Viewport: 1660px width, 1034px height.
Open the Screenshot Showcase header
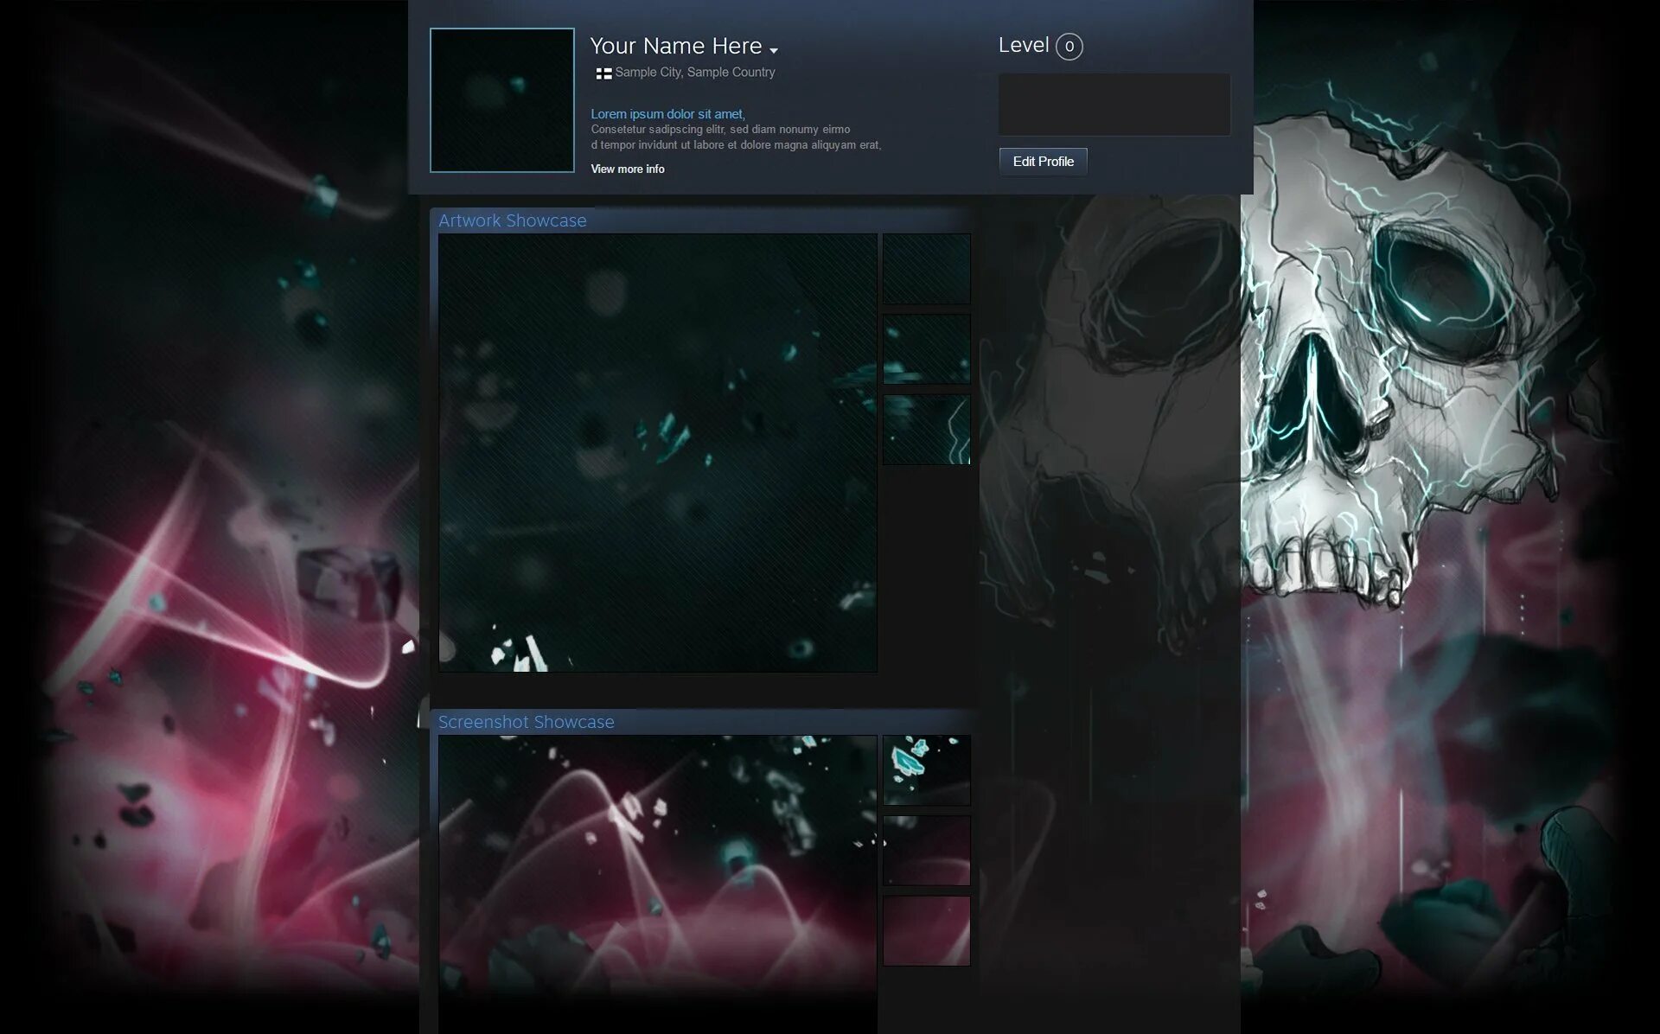[x=526, y=722]
